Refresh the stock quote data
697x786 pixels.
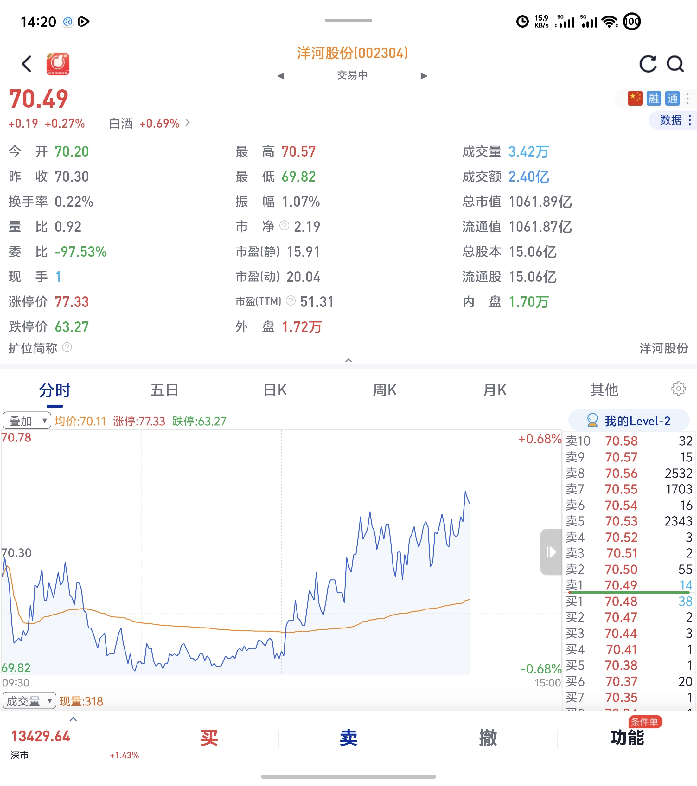click(648, 64)
